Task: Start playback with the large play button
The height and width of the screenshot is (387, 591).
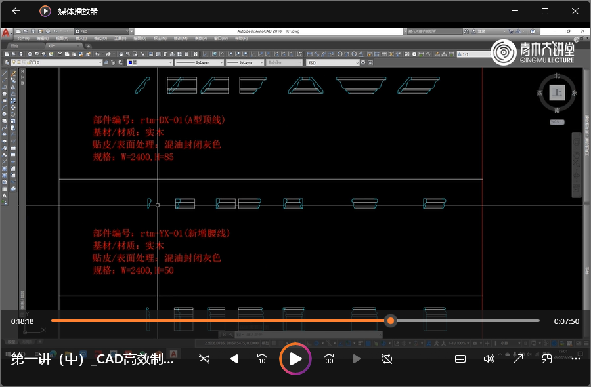Action: click(x=295, y=359)
